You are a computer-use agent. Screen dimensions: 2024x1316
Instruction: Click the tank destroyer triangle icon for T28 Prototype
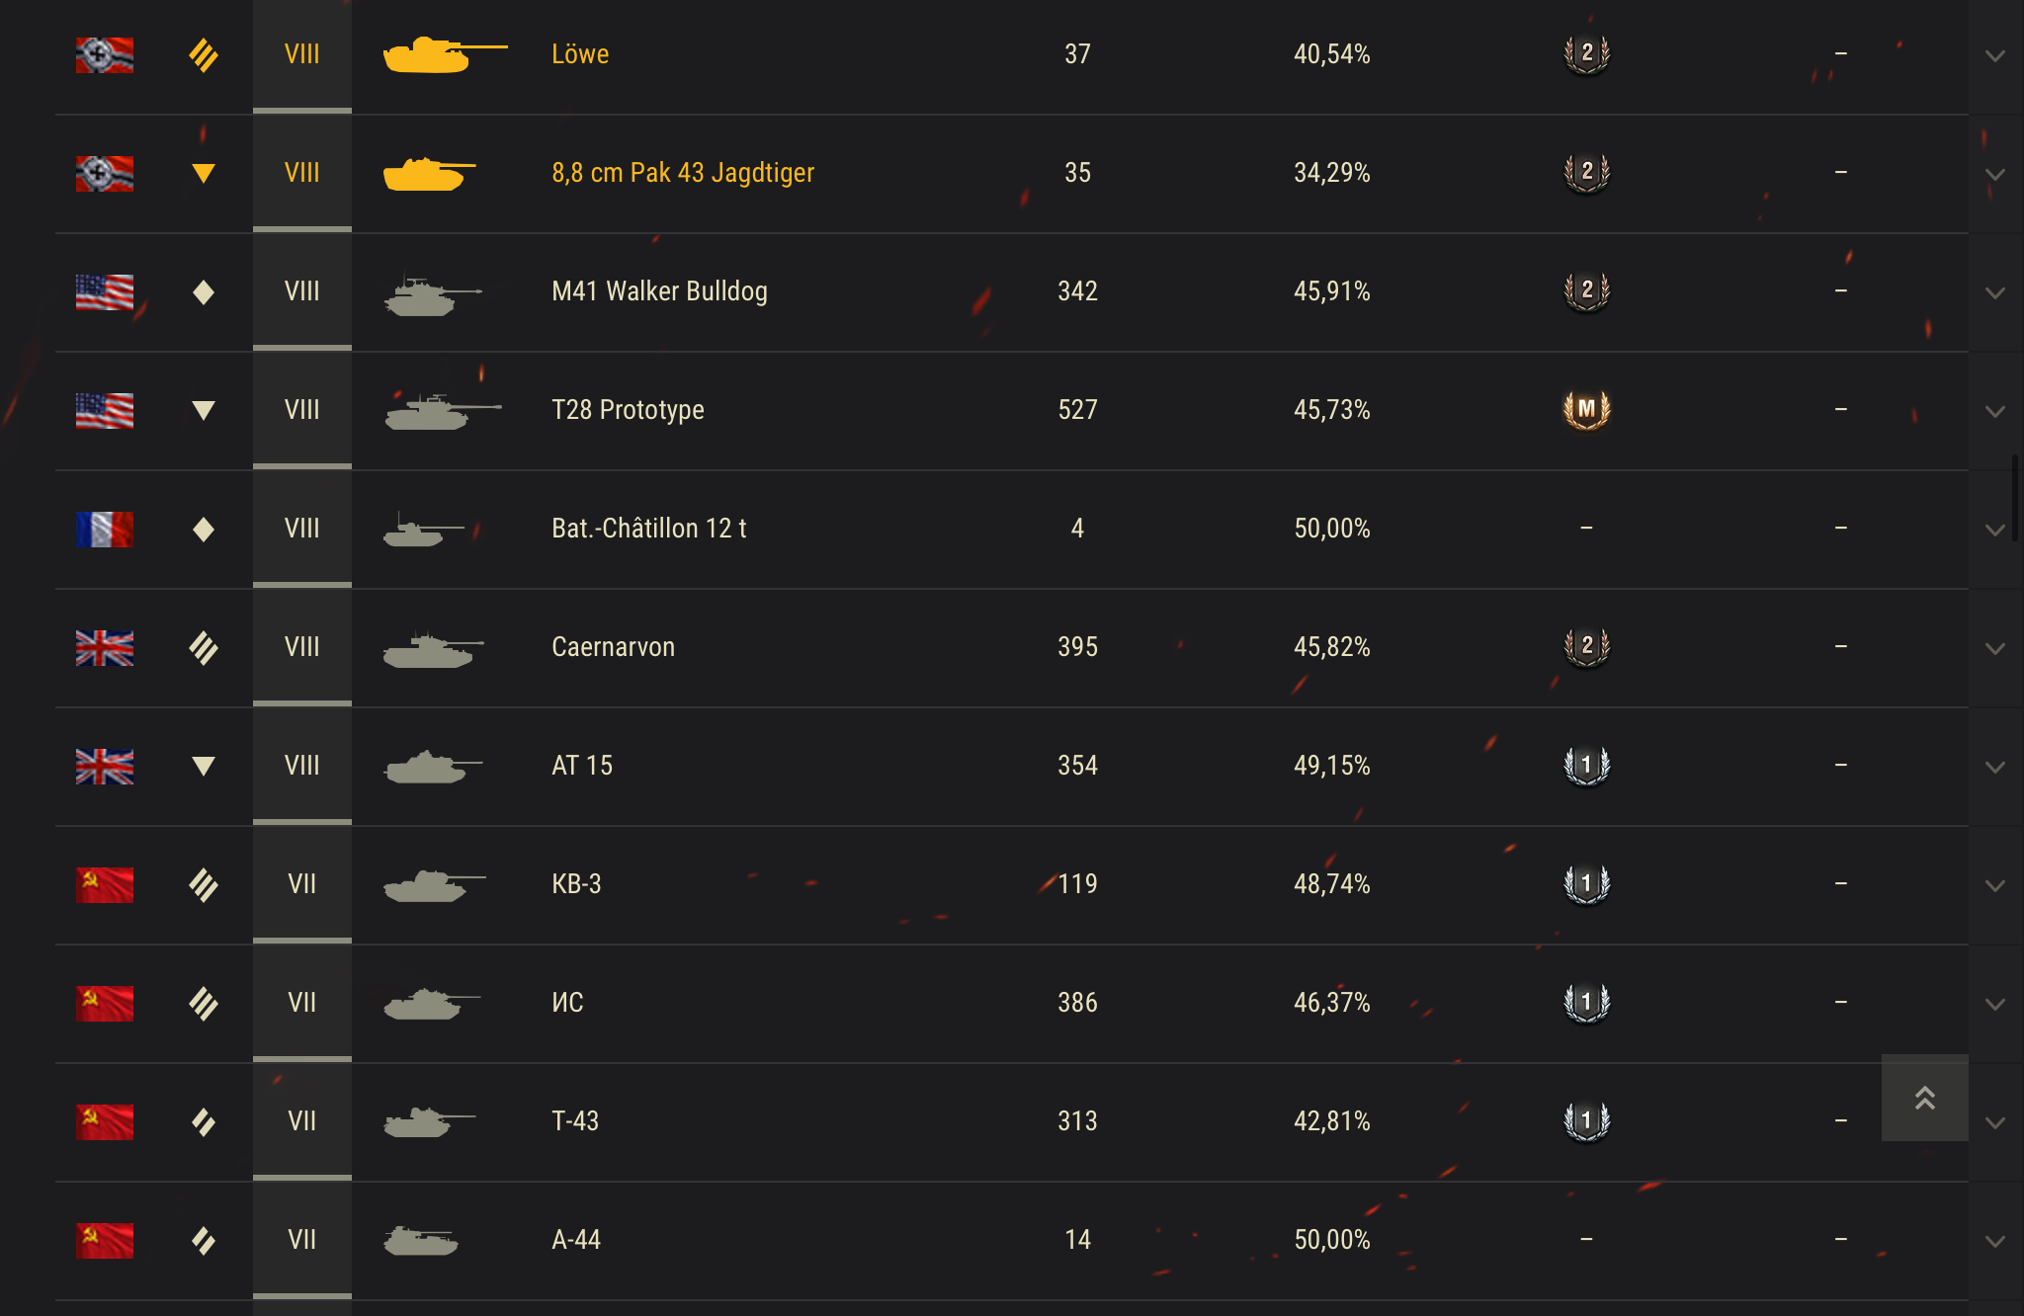click(x=204, y=410)
